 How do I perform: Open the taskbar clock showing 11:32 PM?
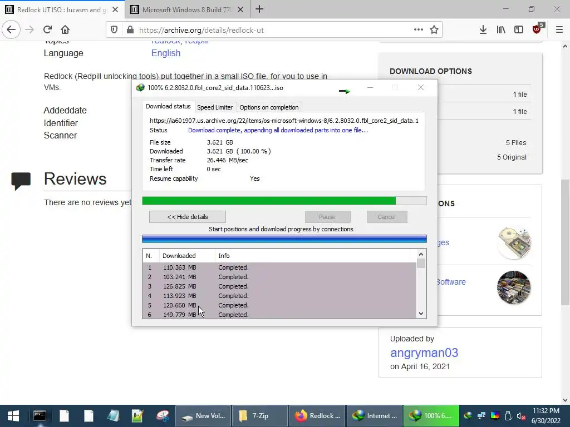pyautogui.click(x=546, y=416)
